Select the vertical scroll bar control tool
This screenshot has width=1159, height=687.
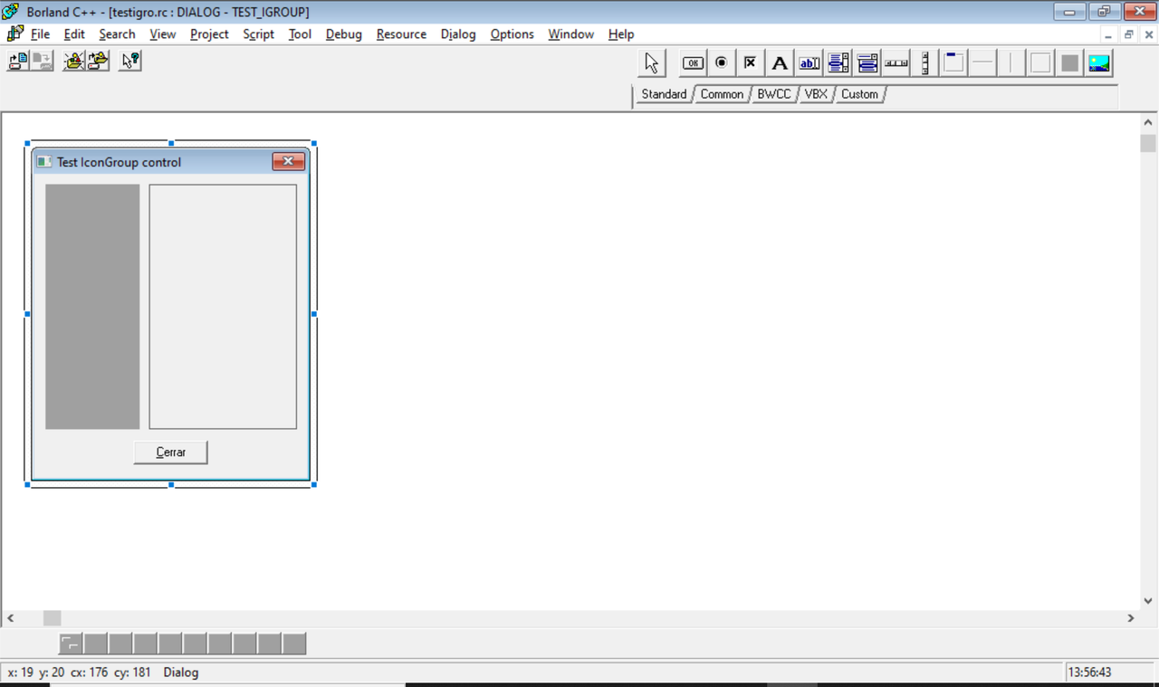pyautogui.click(x=924, y=63)
